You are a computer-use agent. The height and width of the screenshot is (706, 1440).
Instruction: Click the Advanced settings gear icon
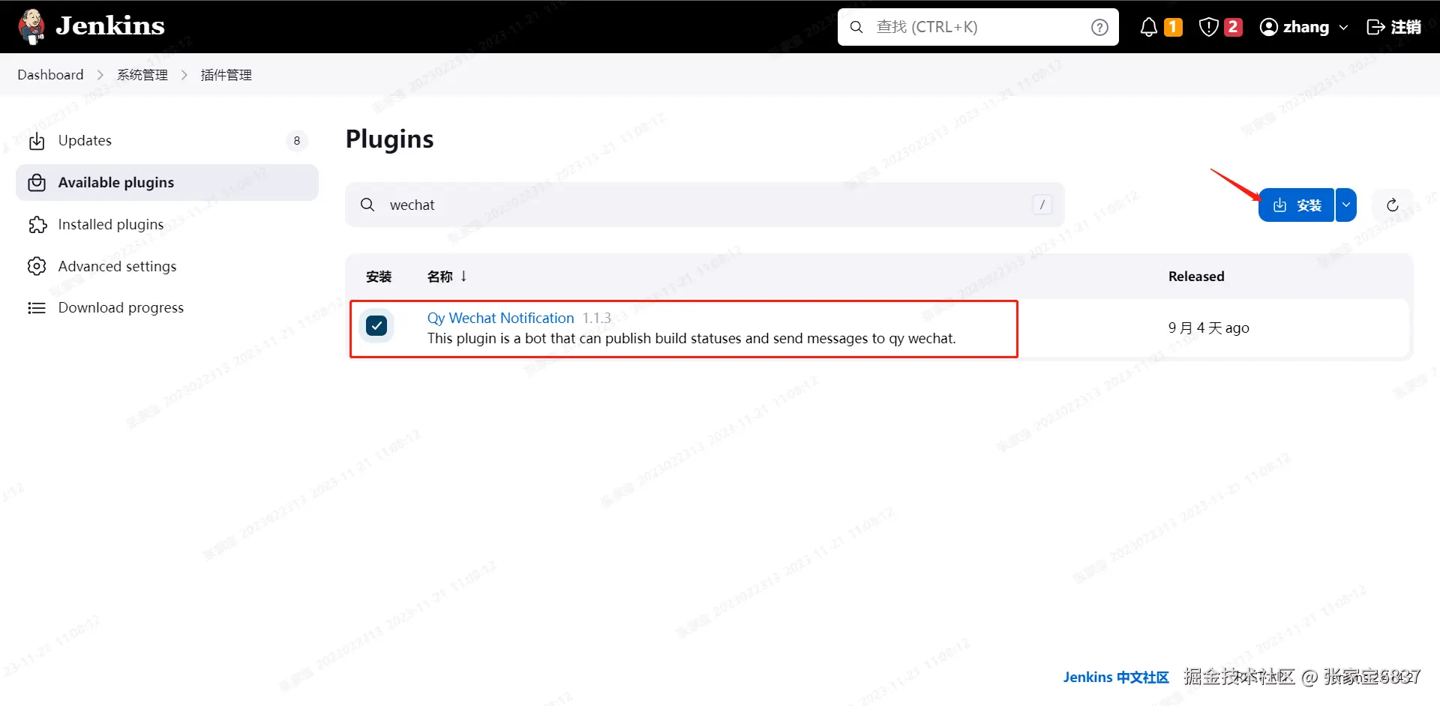[x=37, y=266]
